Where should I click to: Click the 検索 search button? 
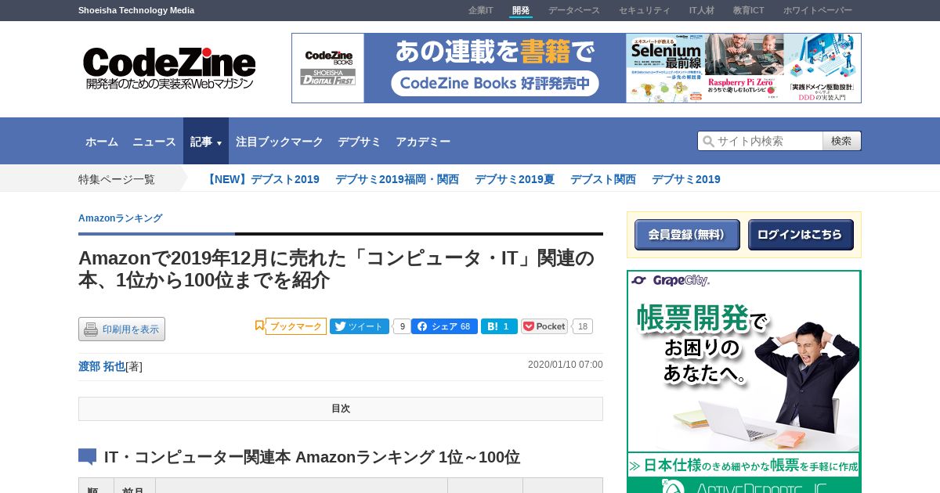click(x=842, y=141)
